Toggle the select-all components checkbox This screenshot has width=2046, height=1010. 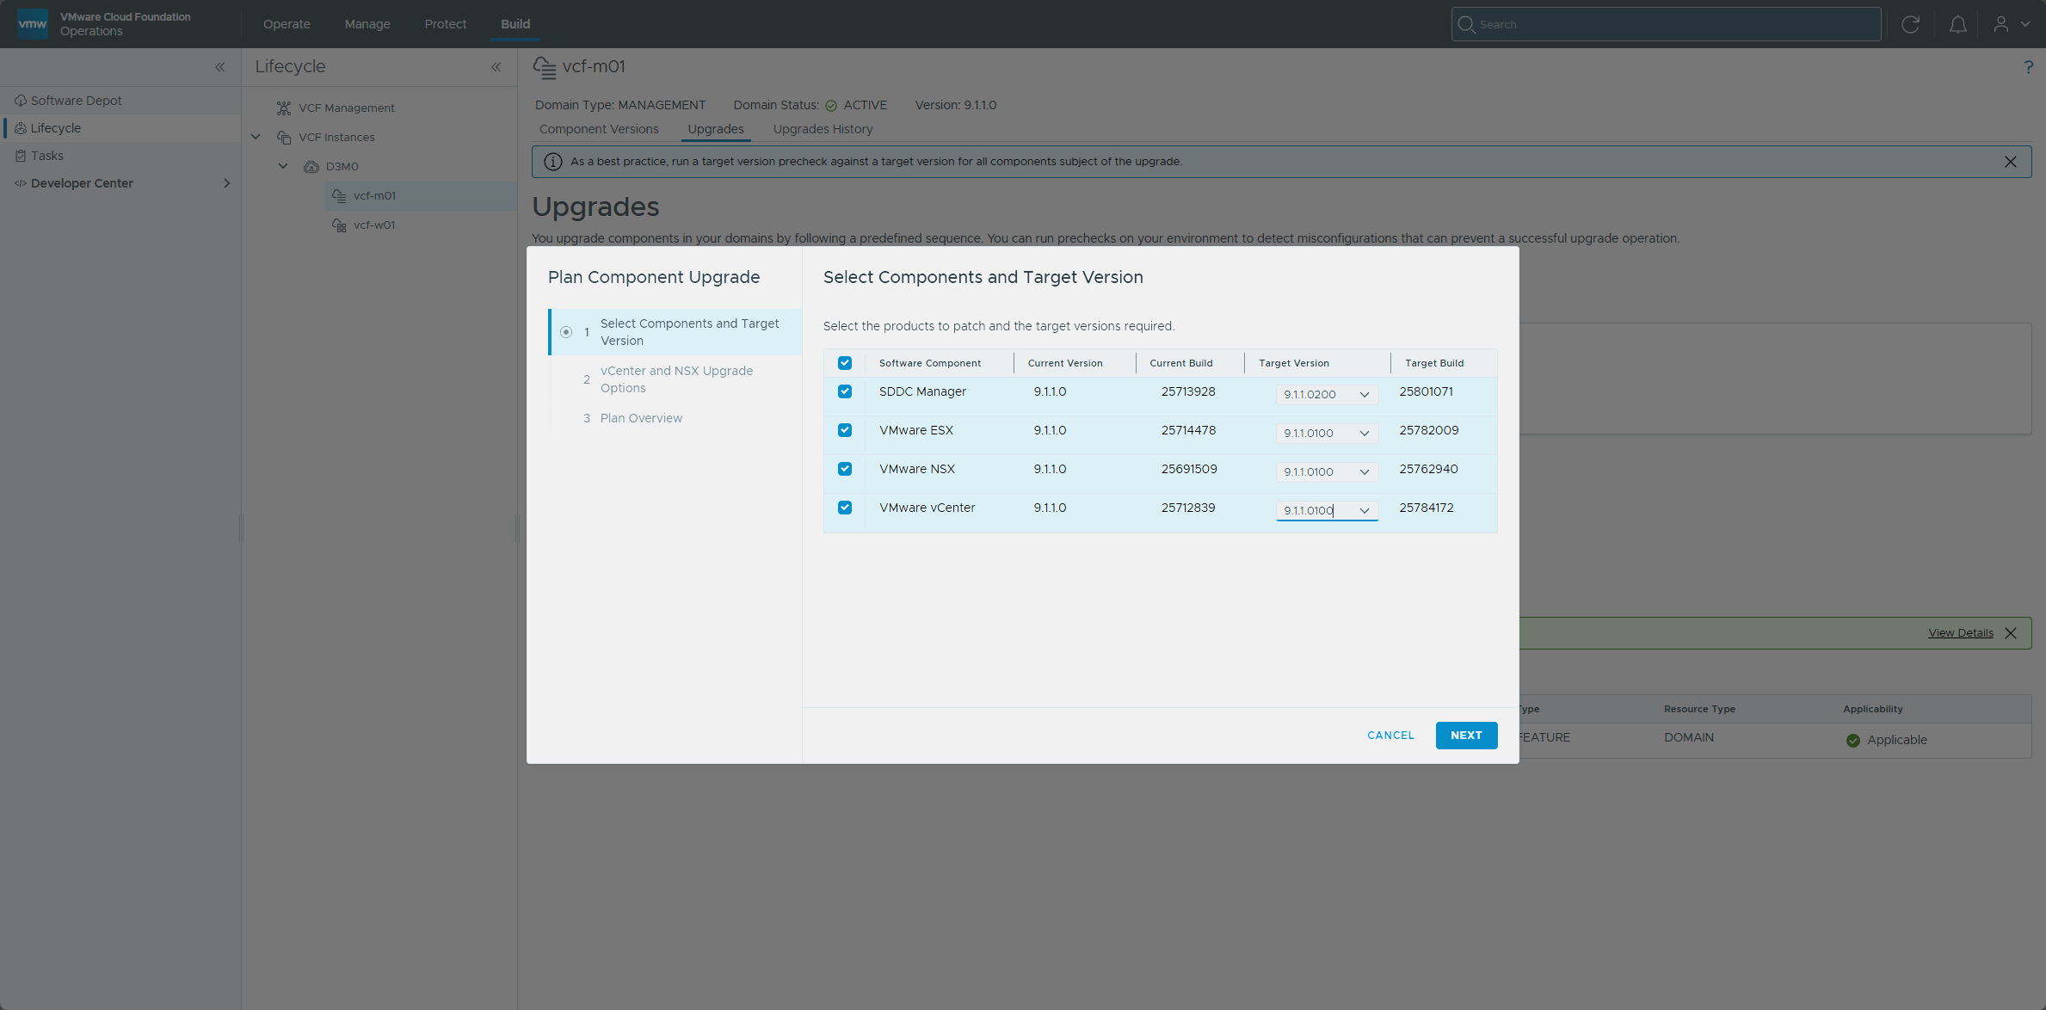click(845, 363)
